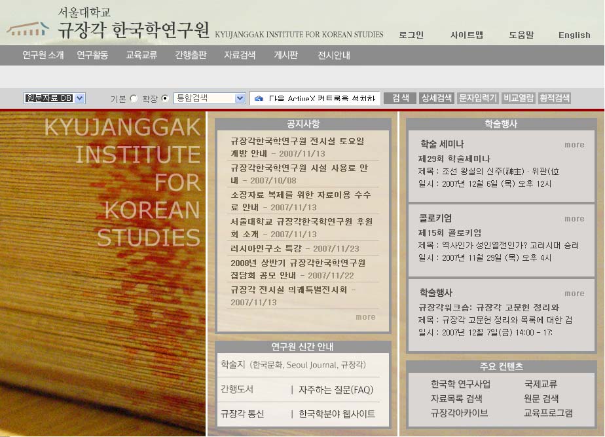This screenshot has width=605, height=437.
Task: Go to the 전시안내 menu
Action: [334, 56]
